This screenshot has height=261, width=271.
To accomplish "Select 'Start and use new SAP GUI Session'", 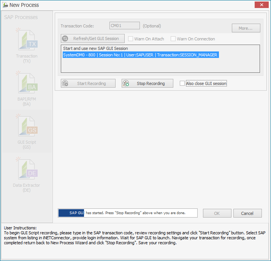I will tap(95, 48).
